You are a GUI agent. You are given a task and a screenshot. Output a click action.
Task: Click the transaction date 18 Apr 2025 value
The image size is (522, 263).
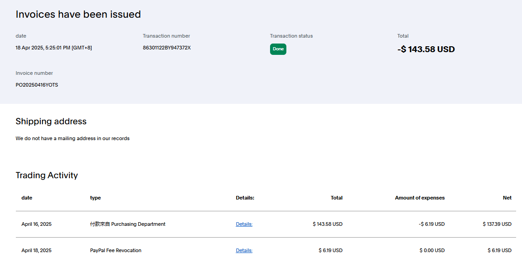point(53,48)
